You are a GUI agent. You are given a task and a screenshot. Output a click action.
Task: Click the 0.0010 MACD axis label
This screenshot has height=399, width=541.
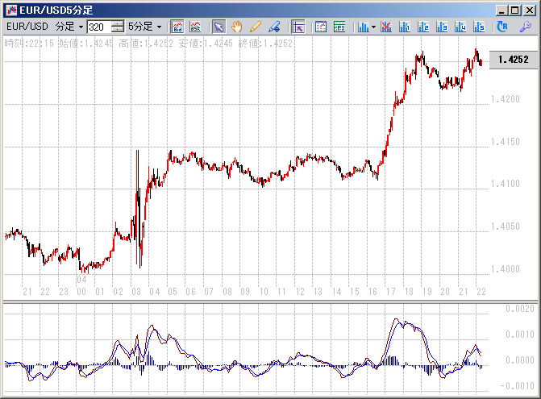coord(519,335)
